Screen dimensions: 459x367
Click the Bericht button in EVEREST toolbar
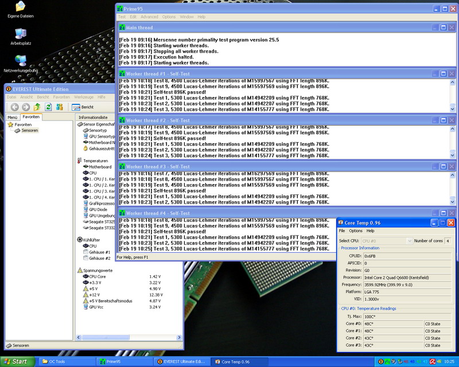pyautogui.click(x=83, y=107)
